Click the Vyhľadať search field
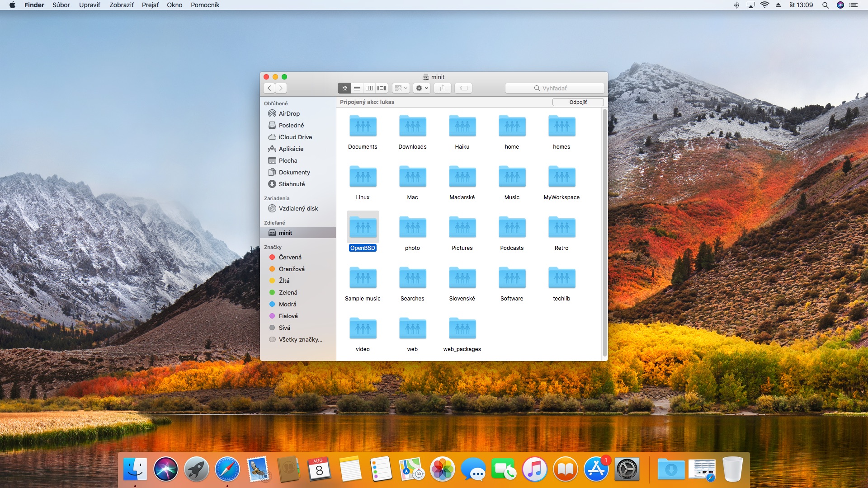The image size is (868, 488). [x=555, y=88]
